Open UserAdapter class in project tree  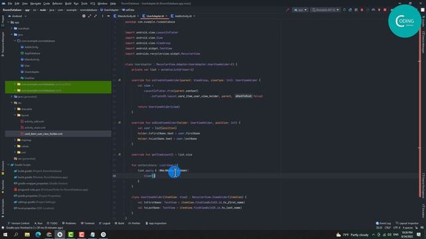(29, 72)
